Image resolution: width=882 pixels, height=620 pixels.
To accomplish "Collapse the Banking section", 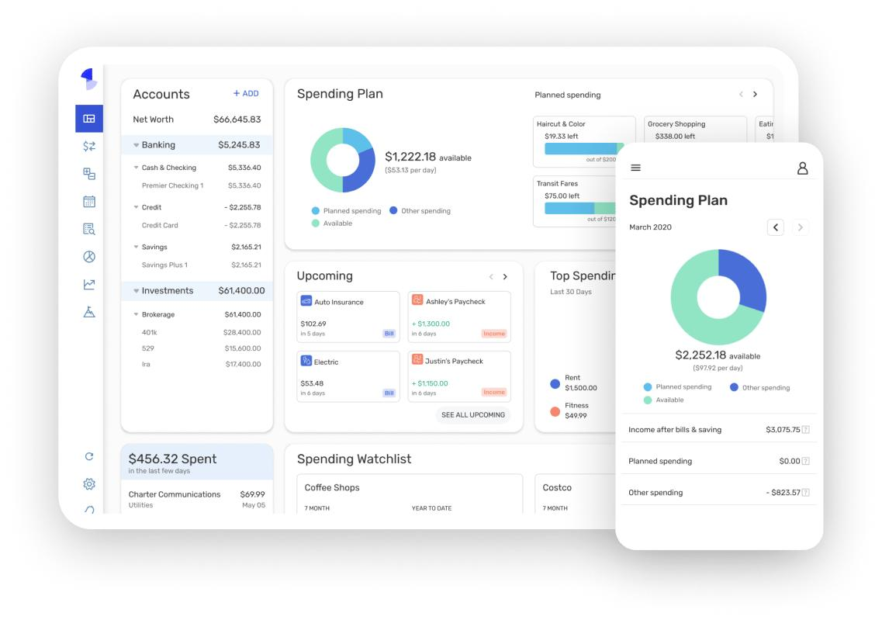I will click(x=136, y=145).
